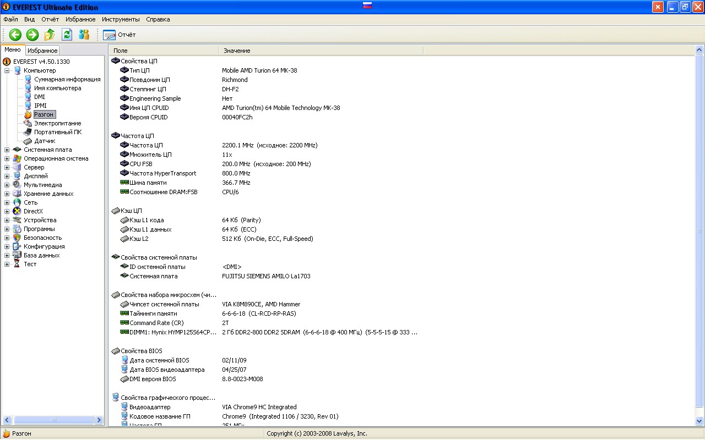This screenshot has height=440, width=705.
Task: Select Суммарная информация in the tree
Action: click(67, 79)
